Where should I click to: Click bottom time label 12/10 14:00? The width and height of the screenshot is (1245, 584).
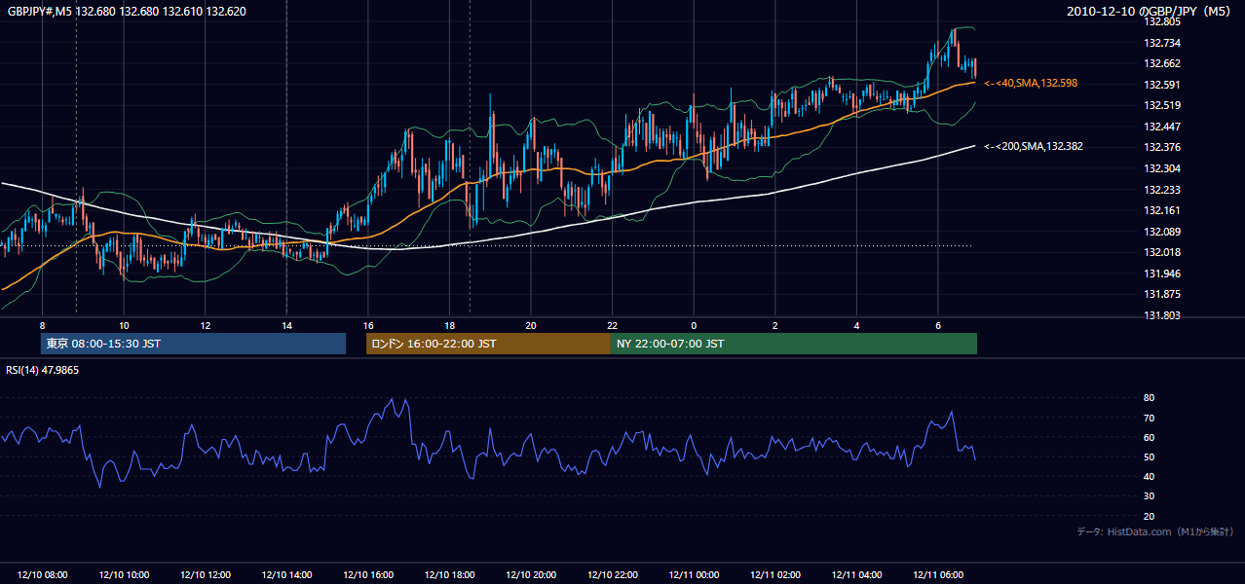pyautogui.click(x=286, y=575)
